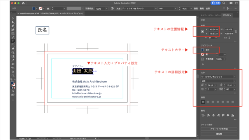Click the 共有 share button
The height and width of the screenshot is (140, 249).
216,3
